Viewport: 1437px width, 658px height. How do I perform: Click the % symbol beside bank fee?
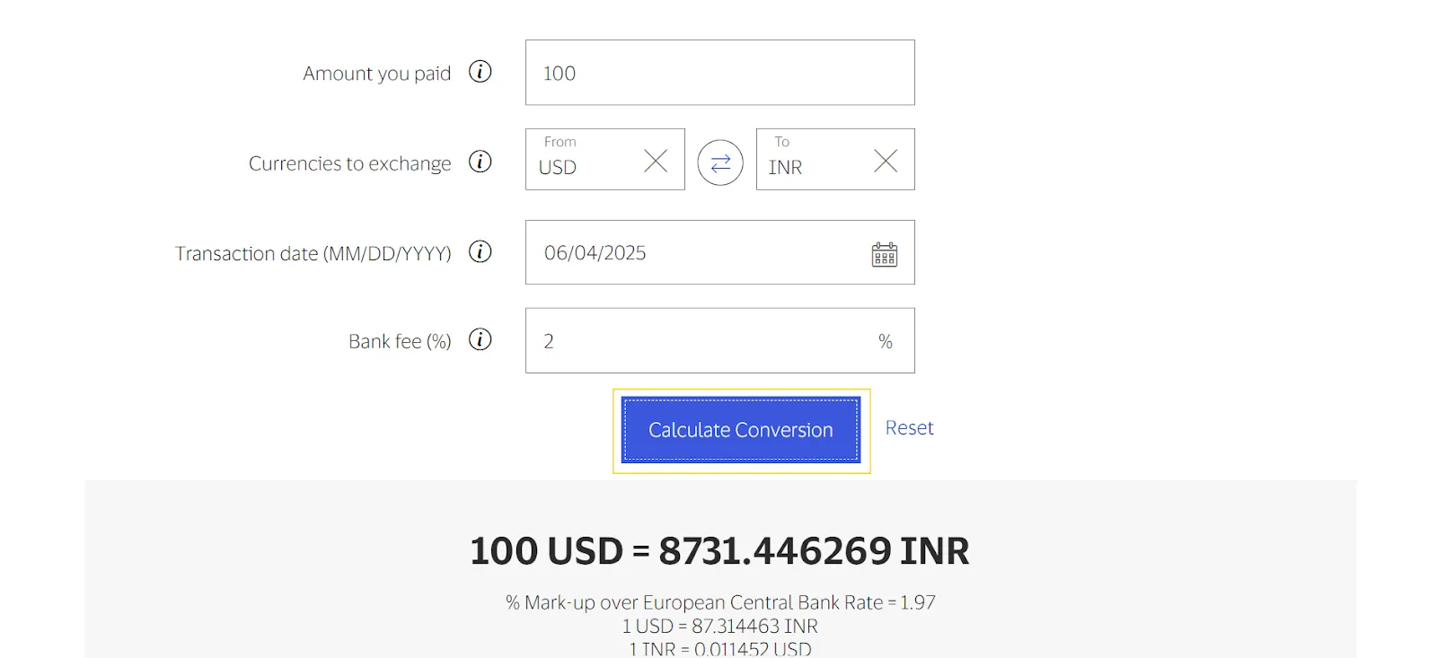[x=886, y=341]
